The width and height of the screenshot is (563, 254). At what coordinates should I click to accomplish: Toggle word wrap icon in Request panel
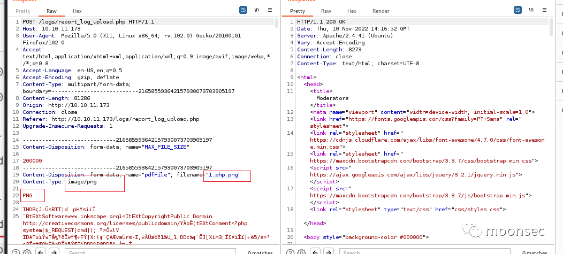pos(243,10)
